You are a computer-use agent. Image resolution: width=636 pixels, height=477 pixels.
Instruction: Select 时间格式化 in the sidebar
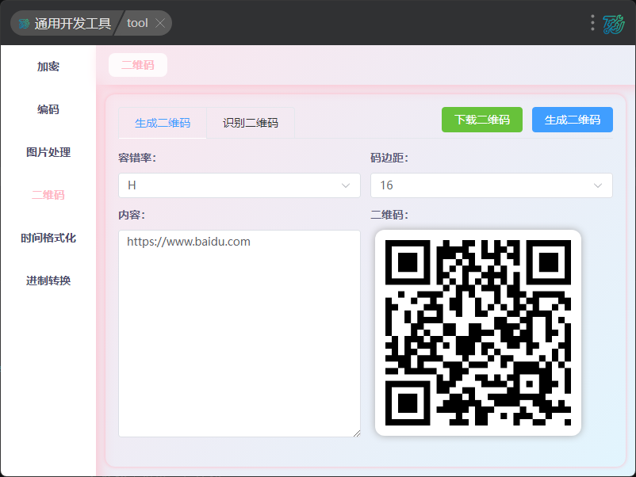pyautogui.click(x=48, y=238)
